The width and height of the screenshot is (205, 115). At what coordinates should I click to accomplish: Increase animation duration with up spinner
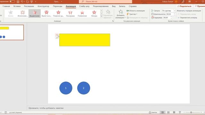pos(174,13)
